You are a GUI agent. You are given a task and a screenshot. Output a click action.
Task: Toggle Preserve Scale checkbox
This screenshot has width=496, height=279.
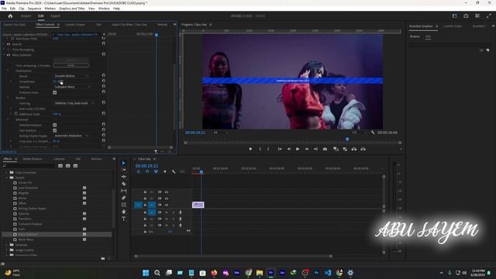pyautogui.click(x=55, y=92)
